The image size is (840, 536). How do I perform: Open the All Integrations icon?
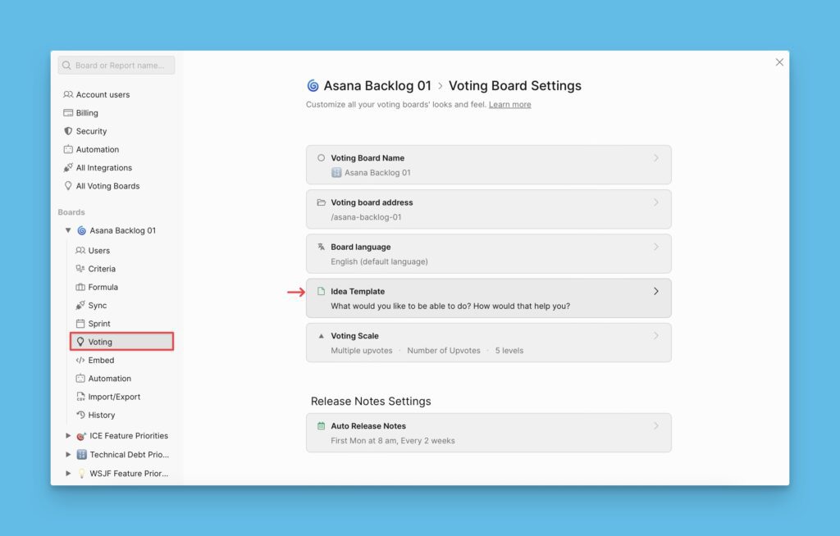(x=67, y=167)
